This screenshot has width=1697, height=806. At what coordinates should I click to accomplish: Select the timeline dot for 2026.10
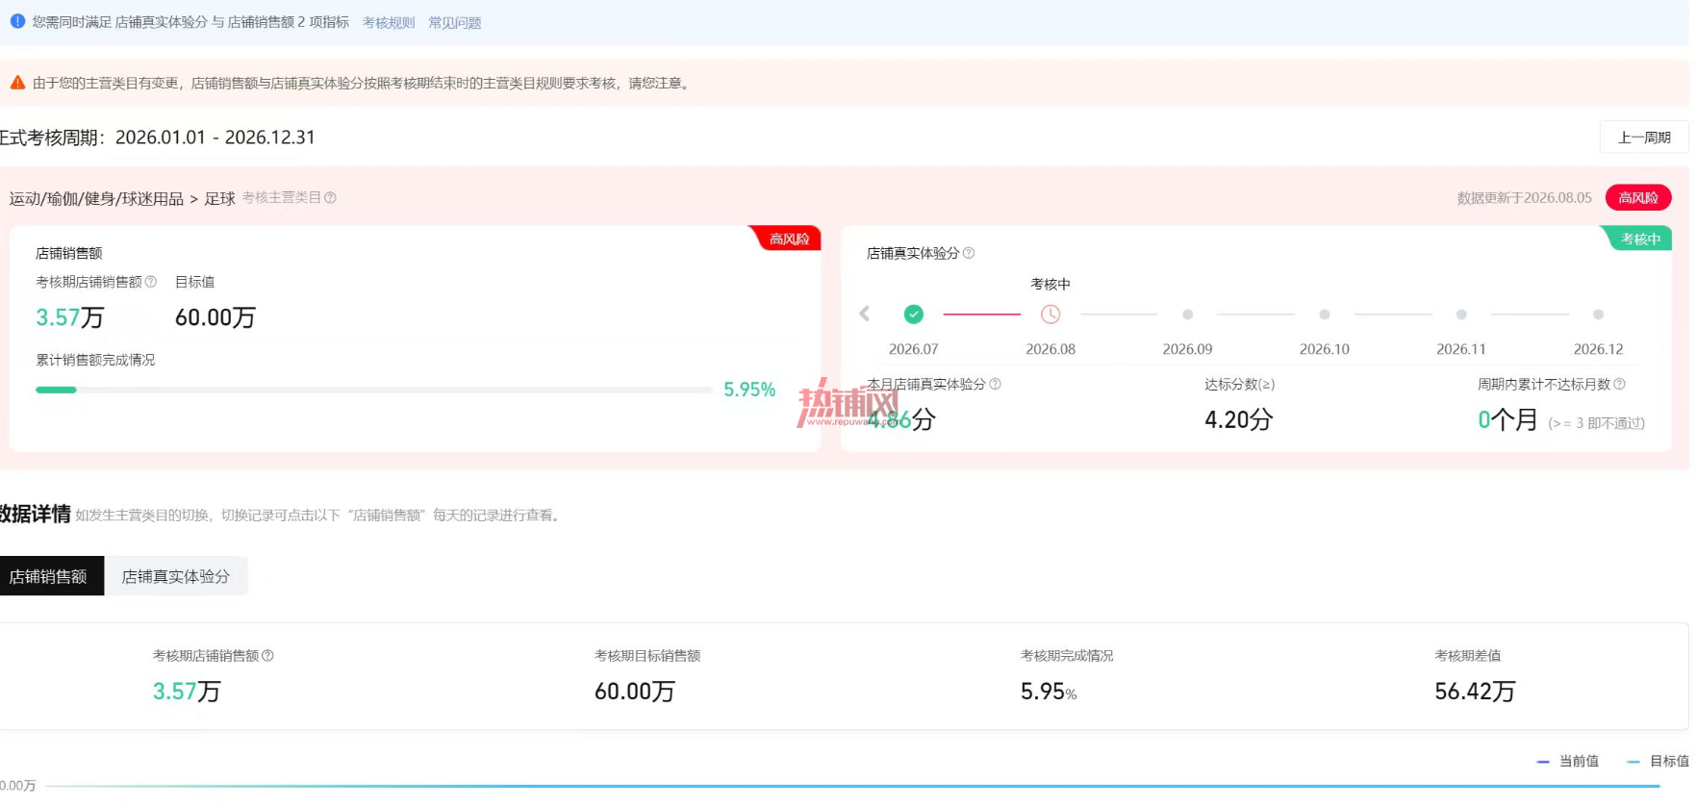(x=1325, y=315)
